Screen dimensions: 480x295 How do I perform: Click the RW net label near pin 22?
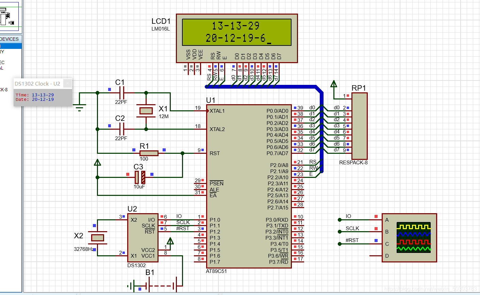click(314, 168)
